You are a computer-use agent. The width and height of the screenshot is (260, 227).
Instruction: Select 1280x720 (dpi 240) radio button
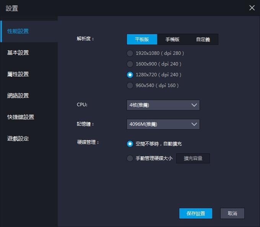(130, 75)
